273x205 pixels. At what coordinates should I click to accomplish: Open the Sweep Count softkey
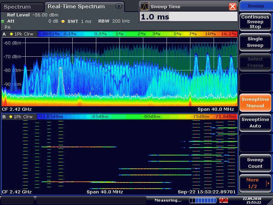click(255, 163)
